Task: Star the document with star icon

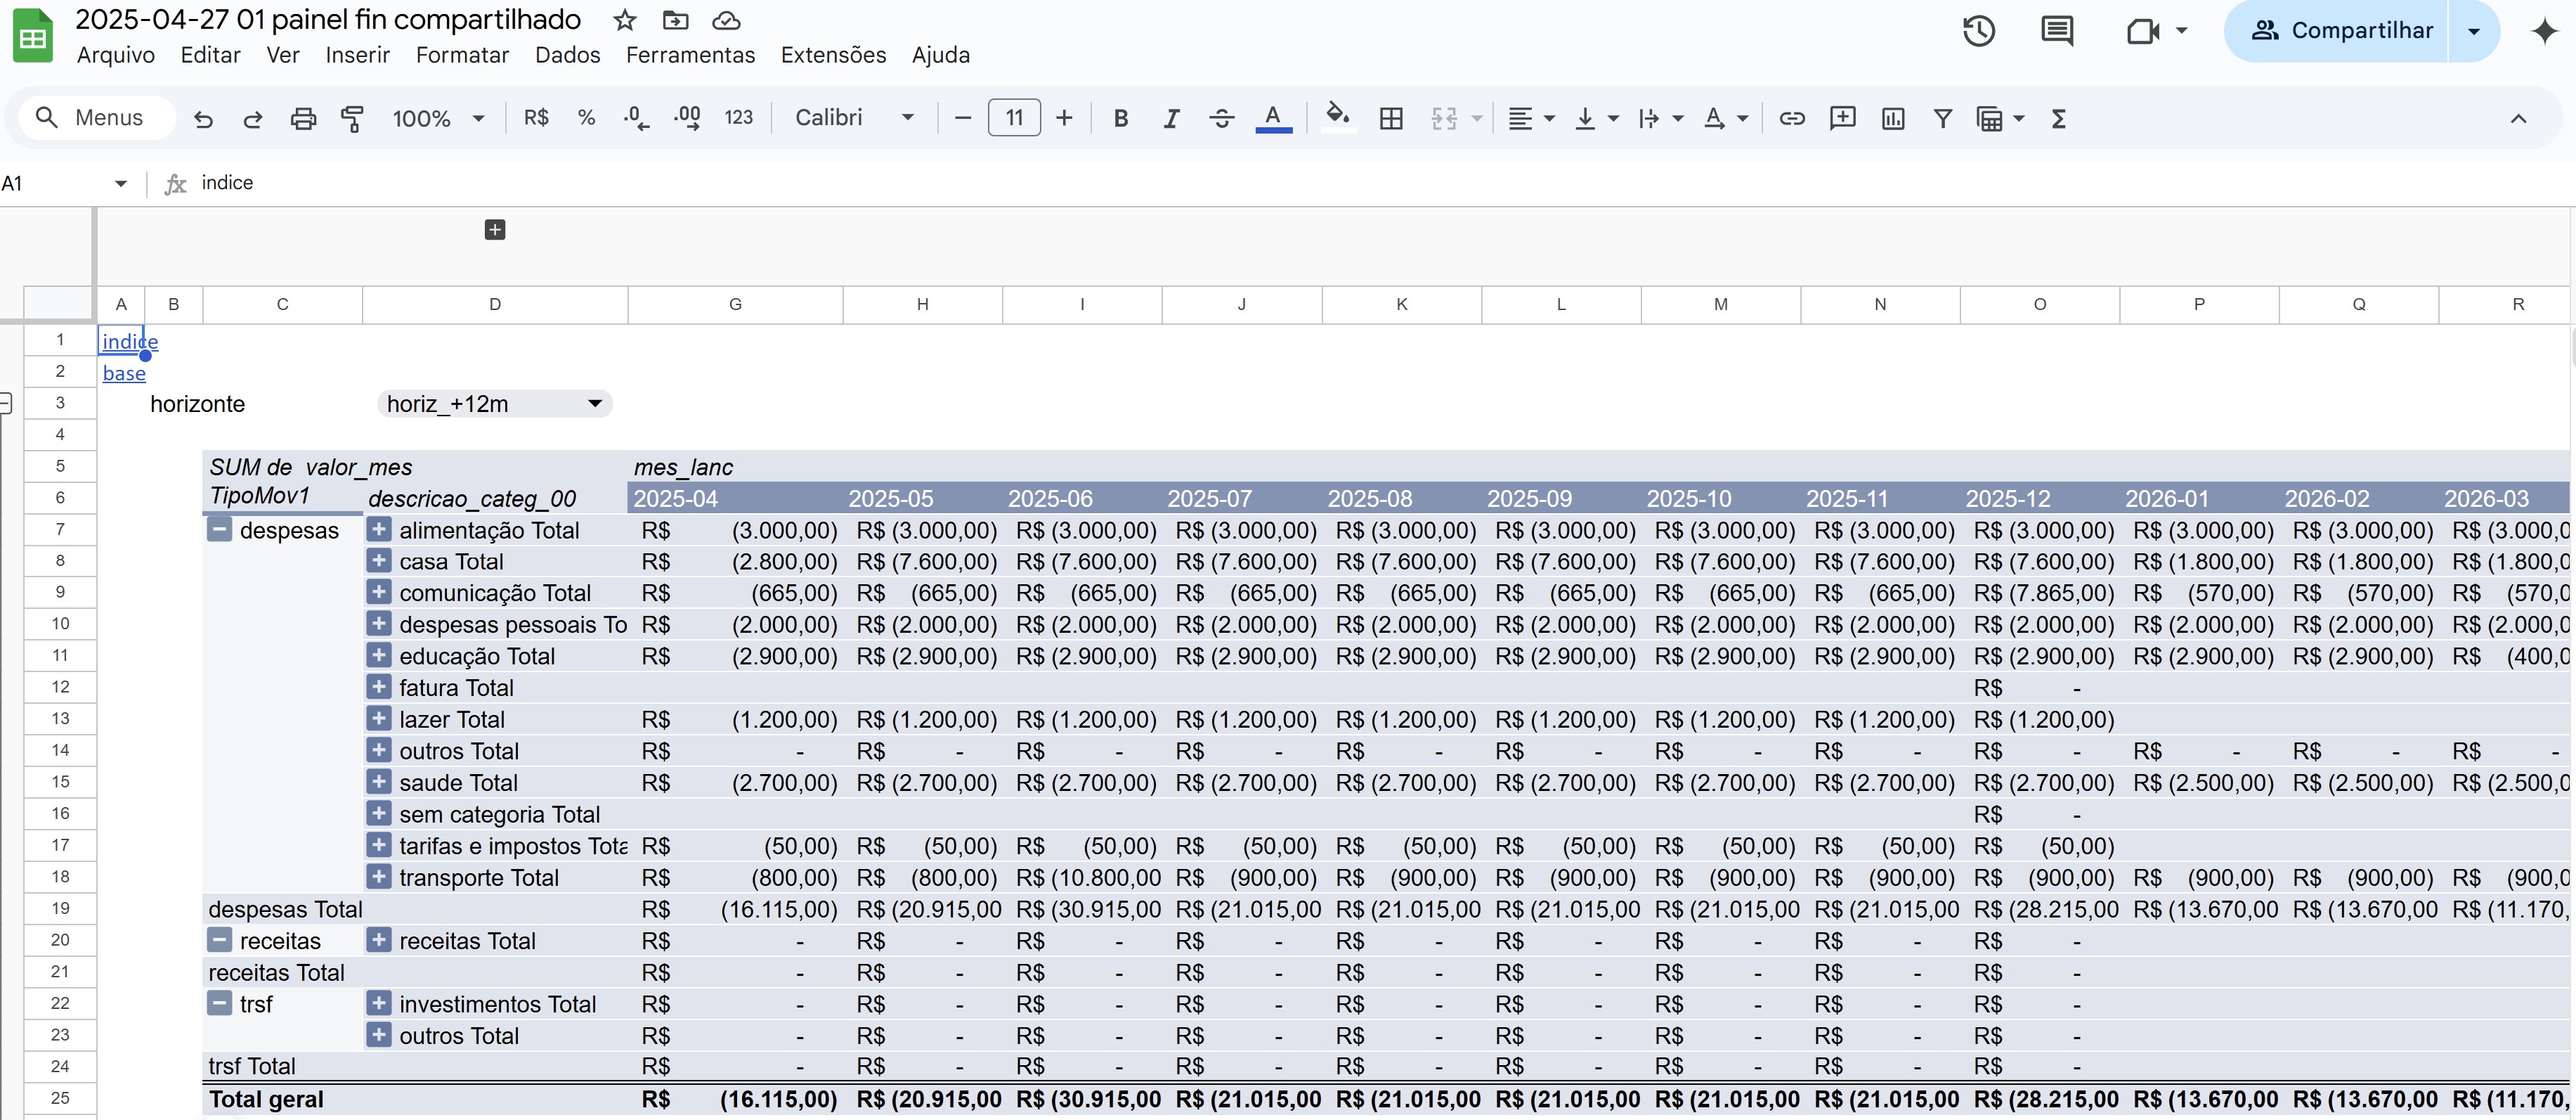Action: [x=624, y=20]
